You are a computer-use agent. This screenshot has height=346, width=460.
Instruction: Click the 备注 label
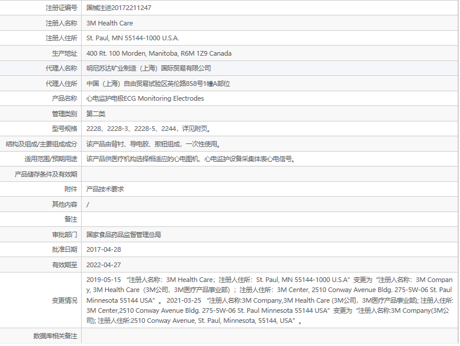(x=70, y=220)
